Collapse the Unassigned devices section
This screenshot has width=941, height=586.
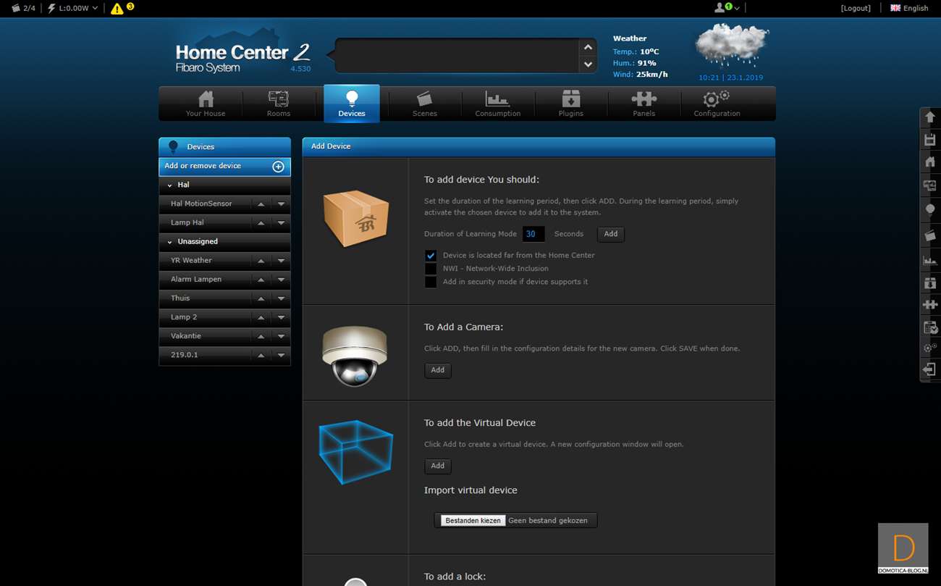(x=170, y=242)
